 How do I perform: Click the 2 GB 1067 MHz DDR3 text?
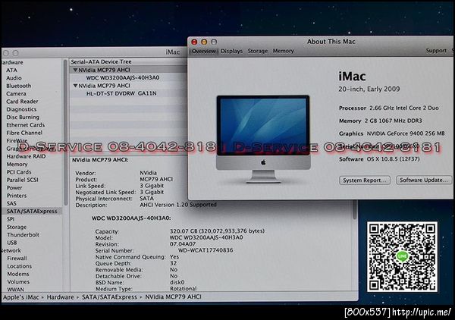pyautogui.click(x=394, y=121)
